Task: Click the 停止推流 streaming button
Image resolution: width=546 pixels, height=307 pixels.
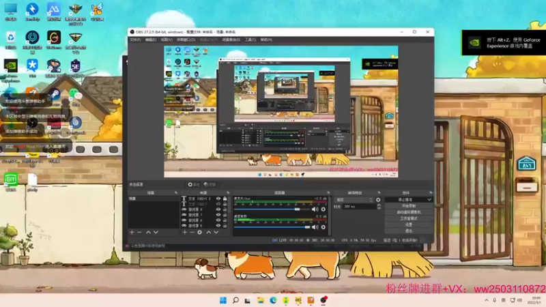Action: pos(405,200)
